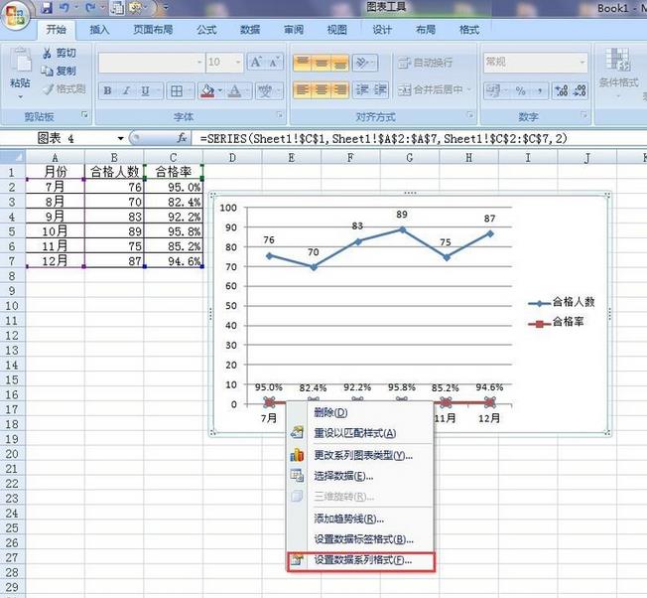
Task: Click into the formula bar SERIES text
Action: pyautogui.click(x=384, y=138)
